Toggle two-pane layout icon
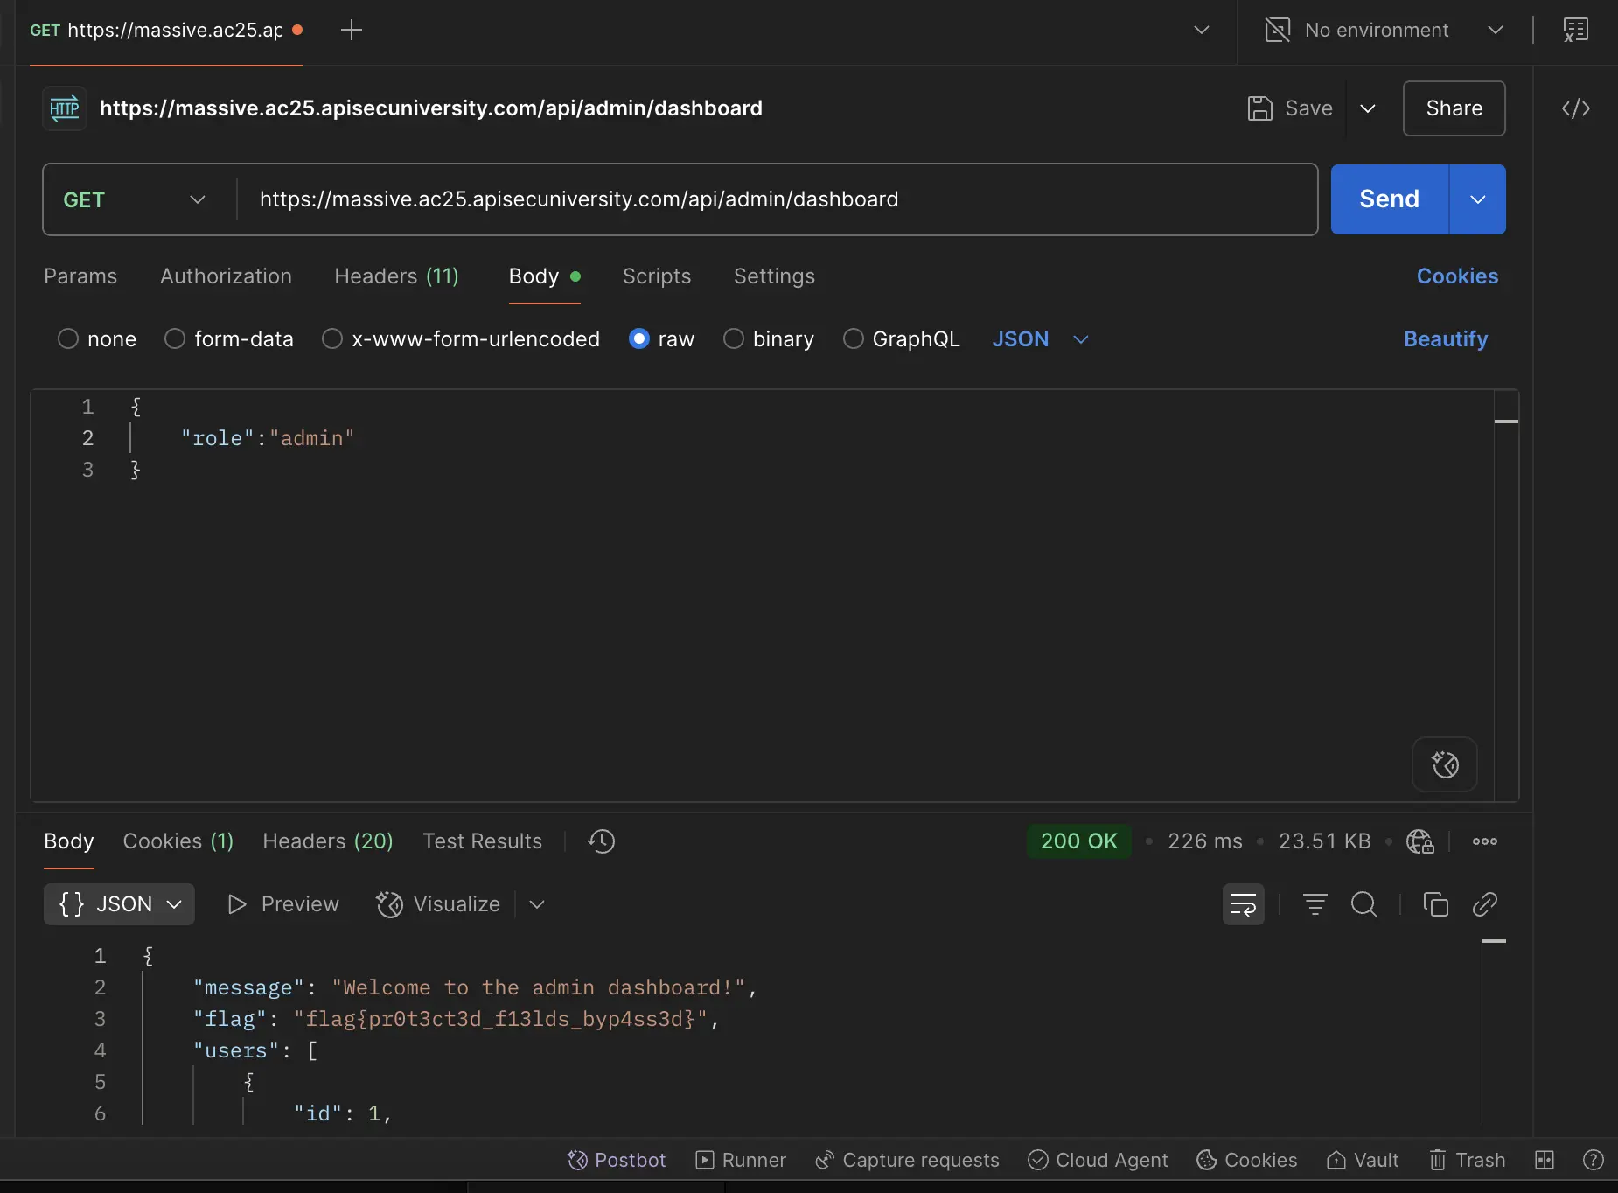The width and height of the screenshot is (1618, 1193). tap(1545, 1160)
